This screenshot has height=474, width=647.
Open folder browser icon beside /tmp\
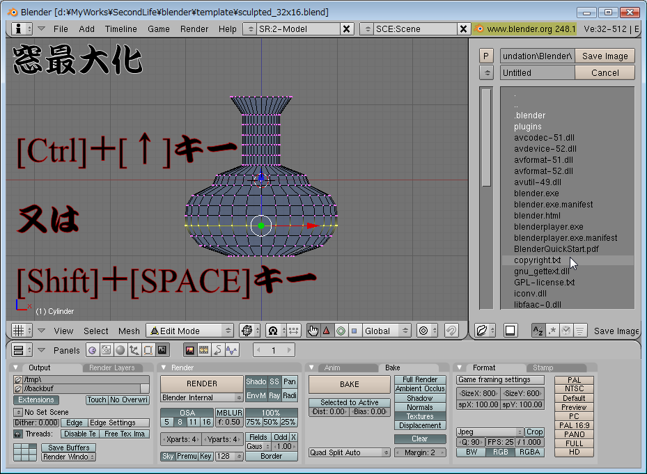[x=17, y=379]
